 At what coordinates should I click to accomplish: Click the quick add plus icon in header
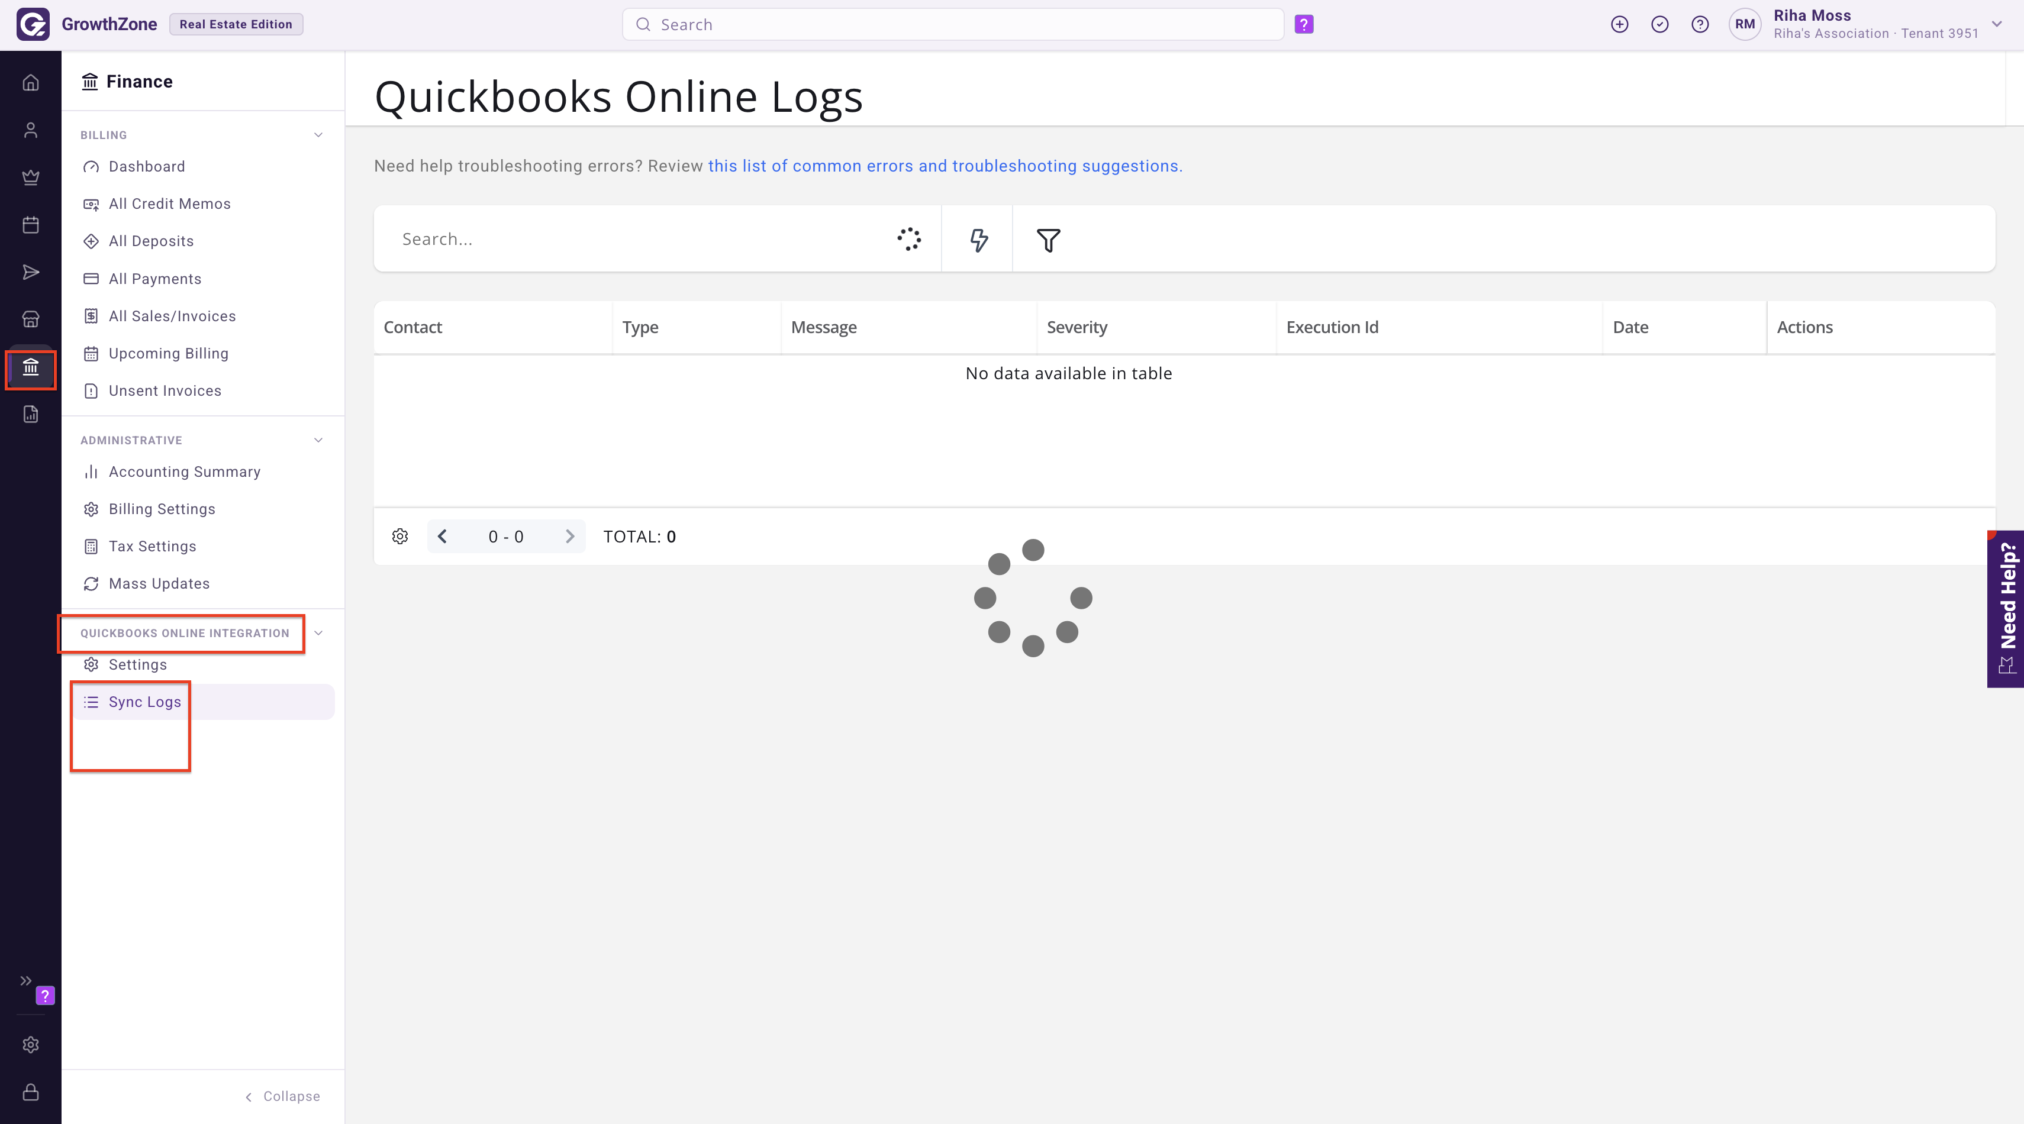(x=1619, y=24)
